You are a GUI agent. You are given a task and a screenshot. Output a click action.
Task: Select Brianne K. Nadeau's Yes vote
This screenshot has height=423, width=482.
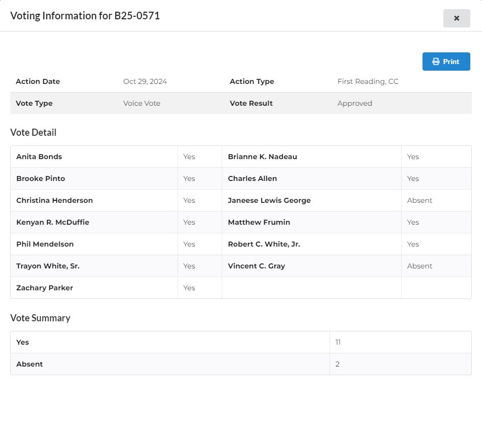click(x=413, y=157)
